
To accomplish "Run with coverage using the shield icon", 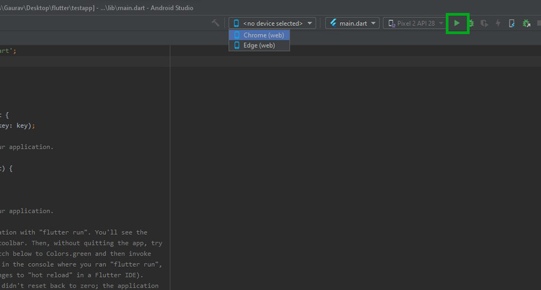I will 484,23.
